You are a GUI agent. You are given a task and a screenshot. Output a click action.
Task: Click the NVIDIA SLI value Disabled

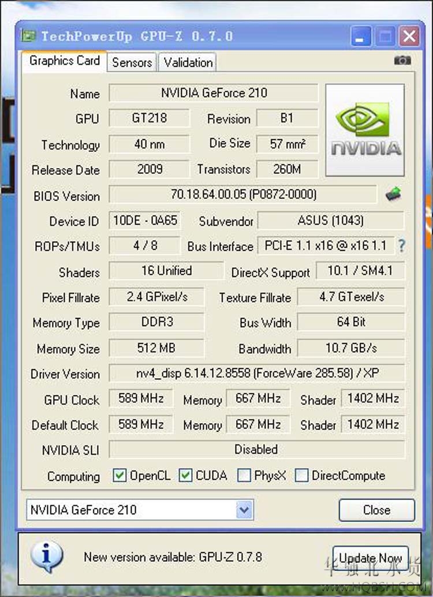click(x=257, y=449)
